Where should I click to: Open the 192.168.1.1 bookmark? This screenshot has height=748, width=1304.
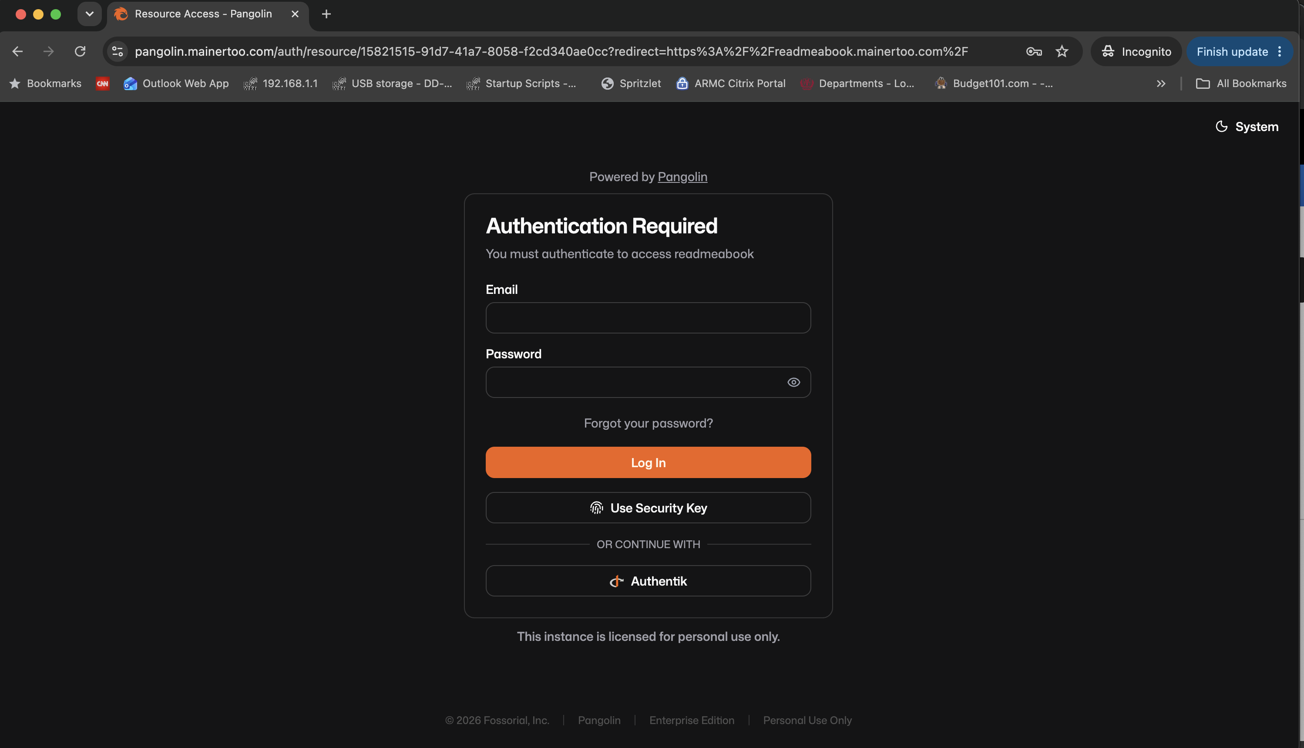tap(280, 83)
